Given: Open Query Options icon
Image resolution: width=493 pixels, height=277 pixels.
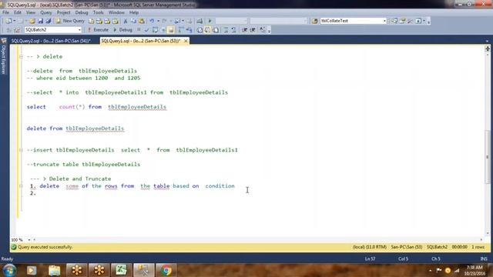Looking at the screenshot, I should click(163, 30).
